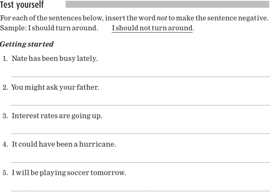Click the "Test yourself" heading

click(22, 5)
